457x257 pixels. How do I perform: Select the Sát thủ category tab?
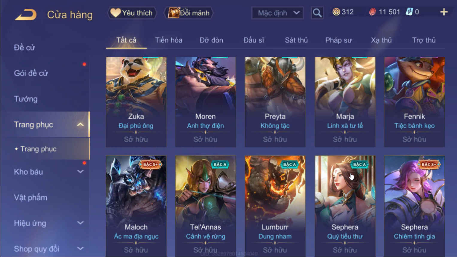[x=296, y=40]
